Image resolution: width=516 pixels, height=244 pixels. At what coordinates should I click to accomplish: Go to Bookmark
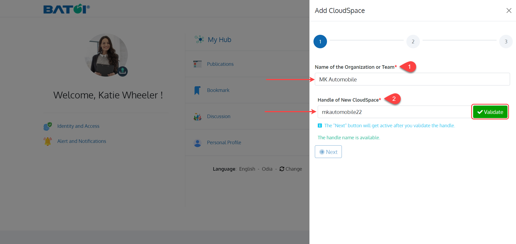click(x=218, y=90)
